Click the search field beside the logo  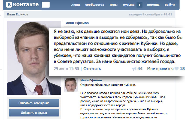(x=46, y=5)
